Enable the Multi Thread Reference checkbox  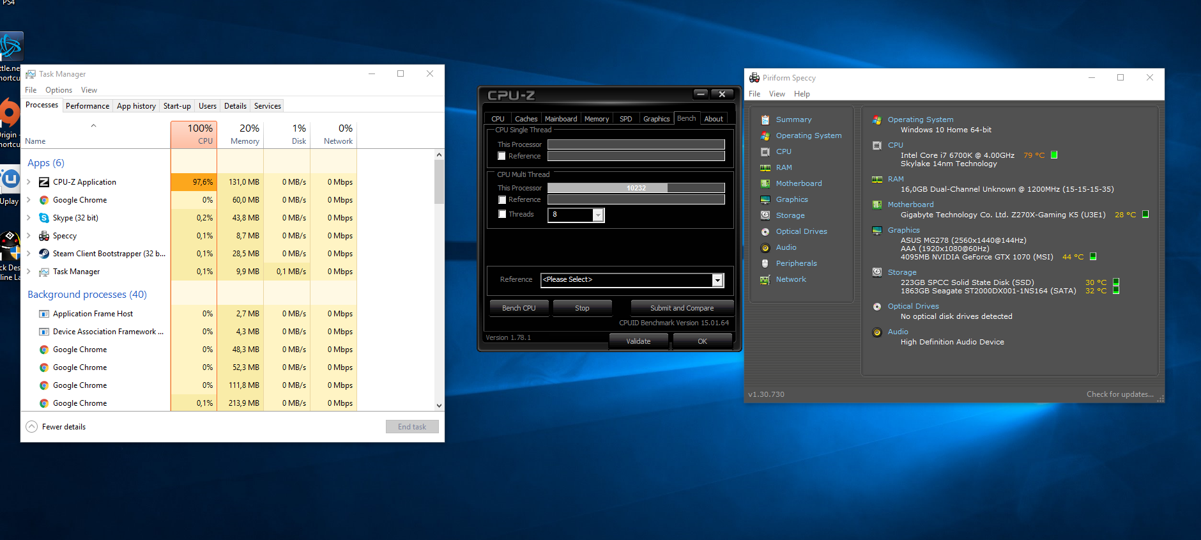[x=502, y=199]
